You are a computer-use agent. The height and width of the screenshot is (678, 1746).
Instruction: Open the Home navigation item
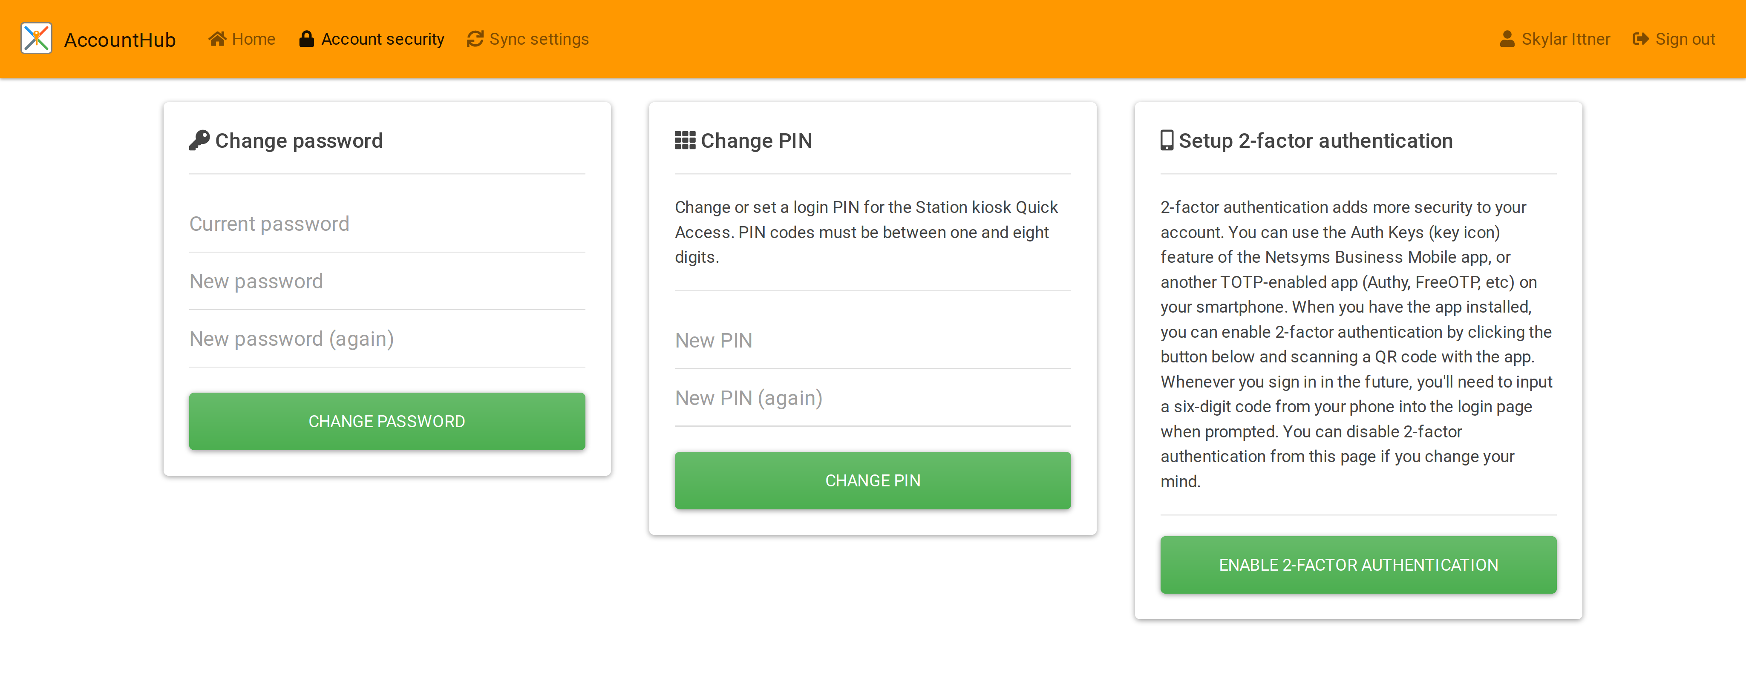pyautogui.click(x=242, y=39)
